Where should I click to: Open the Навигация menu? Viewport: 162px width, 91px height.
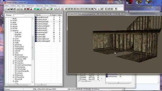[x=30, y=6]
